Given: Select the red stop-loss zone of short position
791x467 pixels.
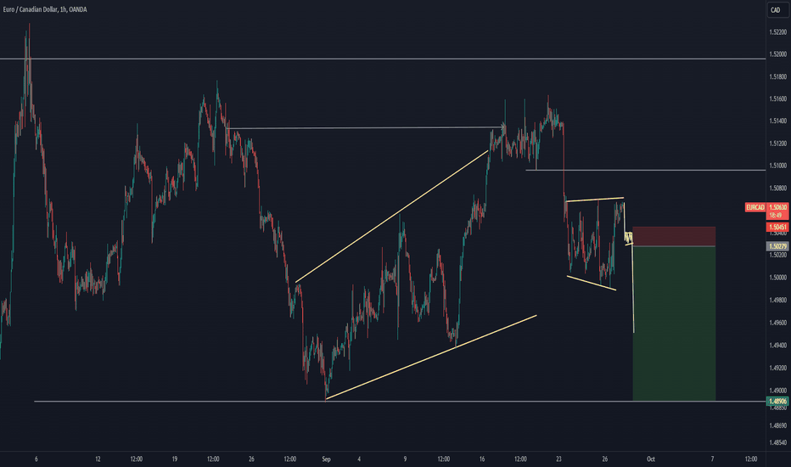Looking at the screenshot, I should click(x=674, y=236).
